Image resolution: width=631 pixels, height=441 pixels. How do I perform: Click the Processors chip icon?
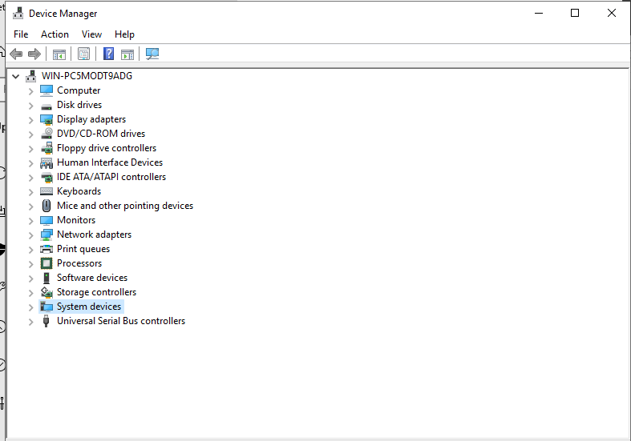coord(47,263)
